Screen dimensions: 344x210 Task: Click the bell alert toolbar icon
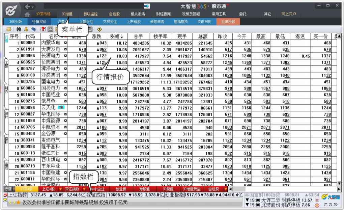click(26, 29)
